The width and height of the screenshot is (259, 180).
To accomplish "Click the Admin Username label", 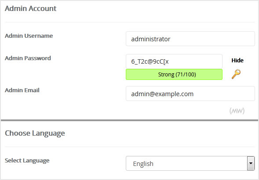I will click(29, 36).
